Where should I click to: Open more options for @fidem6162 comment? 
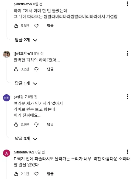128,152
